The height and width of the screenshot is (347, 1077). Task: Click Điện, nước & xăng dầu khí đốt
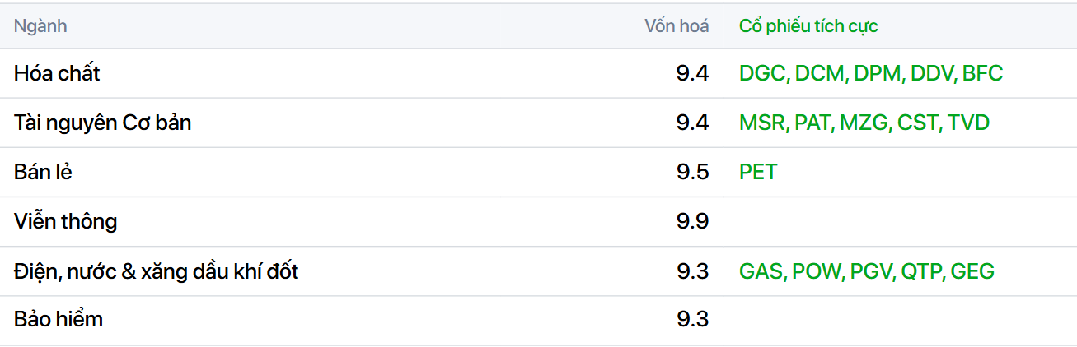(156, 271)
